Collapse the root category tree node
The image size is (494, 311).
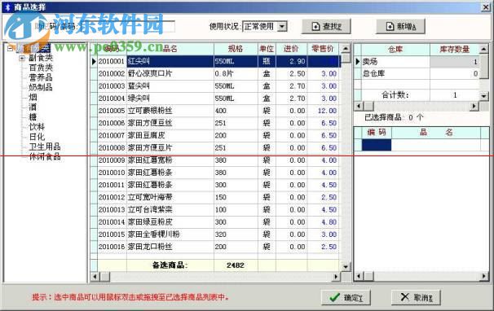tap(10, 49)
